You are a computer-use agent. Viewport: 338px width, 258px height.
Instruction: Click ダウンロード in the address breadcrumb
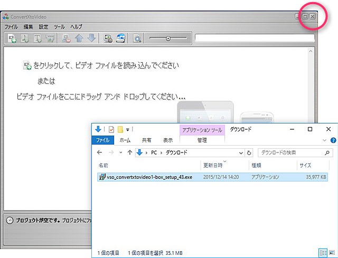click(176, 152)
